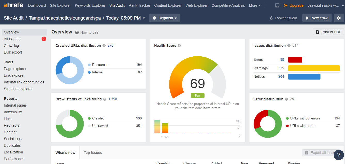Viewport: 345px width, 164px height.
Task: Open the More menu in top navigation
Action: pos(255,5)
